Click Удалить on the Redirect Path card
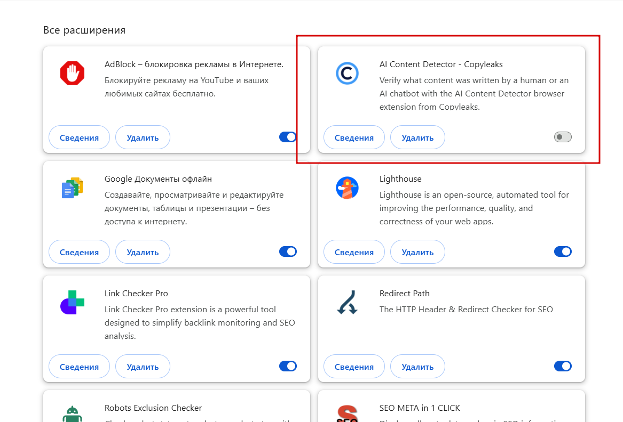The image size is (623, 422). [417, 367]
